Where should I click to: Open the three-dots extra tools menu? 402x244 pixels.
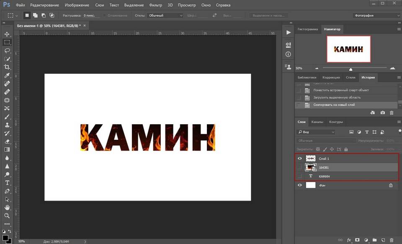point(7,224)
